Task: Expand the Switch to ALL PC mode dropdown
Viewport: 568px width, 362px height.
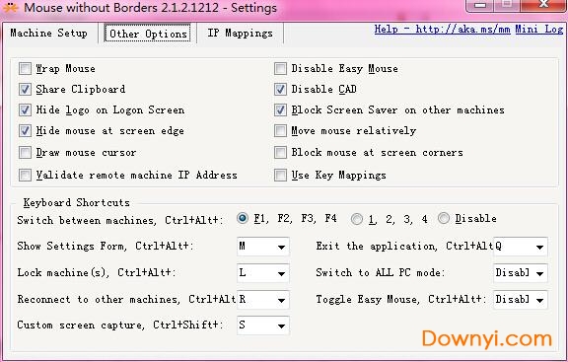Action: (x=521, y=273)
